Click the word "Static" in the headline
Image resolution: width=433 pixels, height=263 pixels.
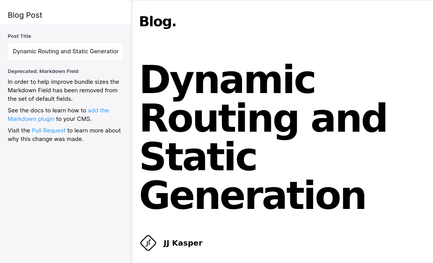coord(198,157)
